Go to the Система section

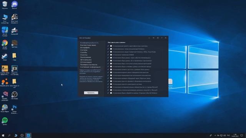84,50
